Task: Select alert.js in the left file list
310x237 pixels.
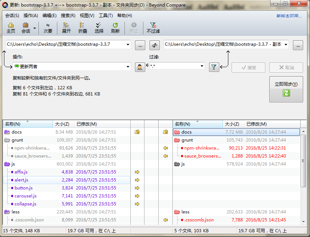Action: (21, 180)
